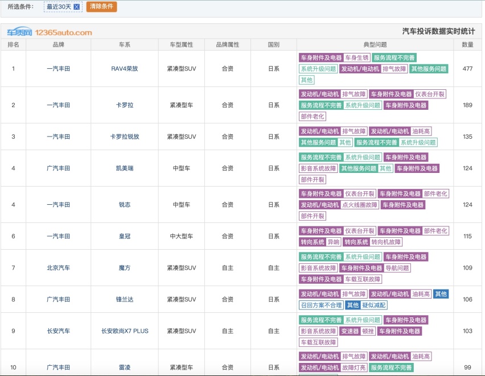
Task: Click the 典型问题 column header
Action: (x=375, y=44)
